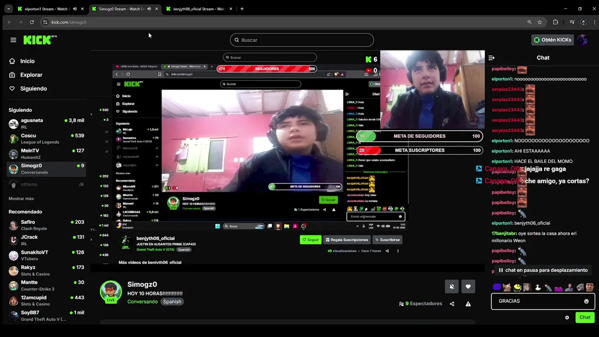599x337 pixels.
Task: Switch to the benjyth06_oficial Stream tab
Action: coord(199,9)
